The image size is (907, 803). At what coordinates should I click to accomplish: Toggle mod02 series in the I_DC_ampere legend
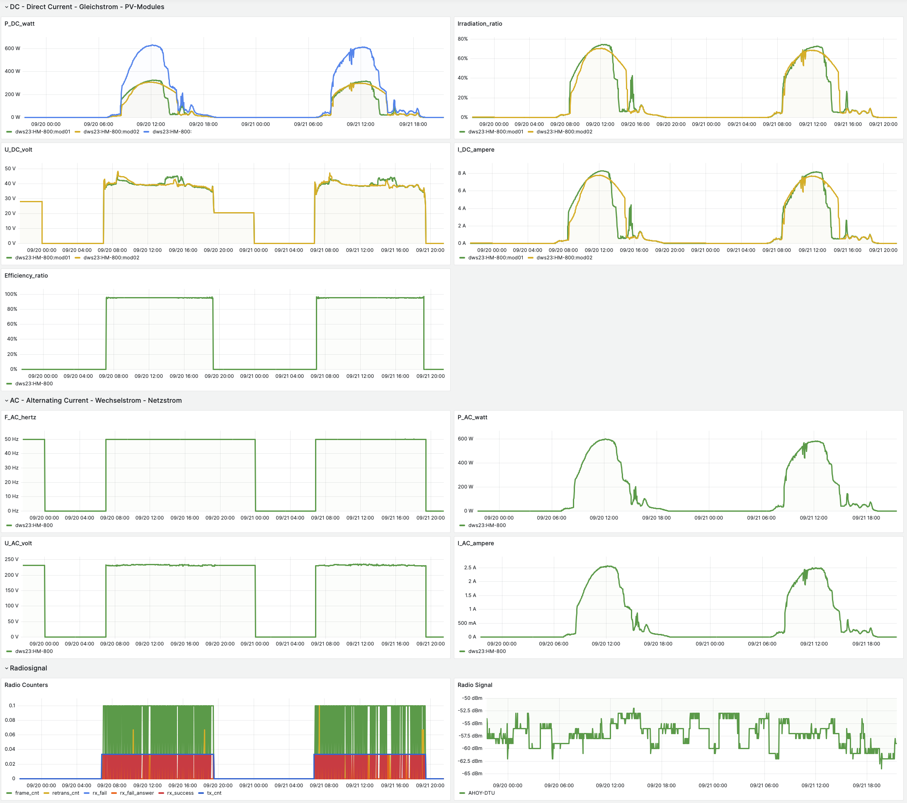pos(564,258)
